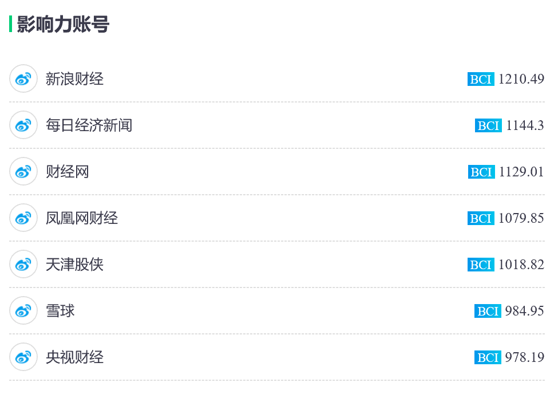Open the 新浪财经 account link
This screenshot has width=558, height=394.
(74, 78)
